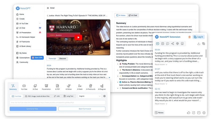Switch to the Transcript tab
The image size is (212, 119).
tap(52, 58)
